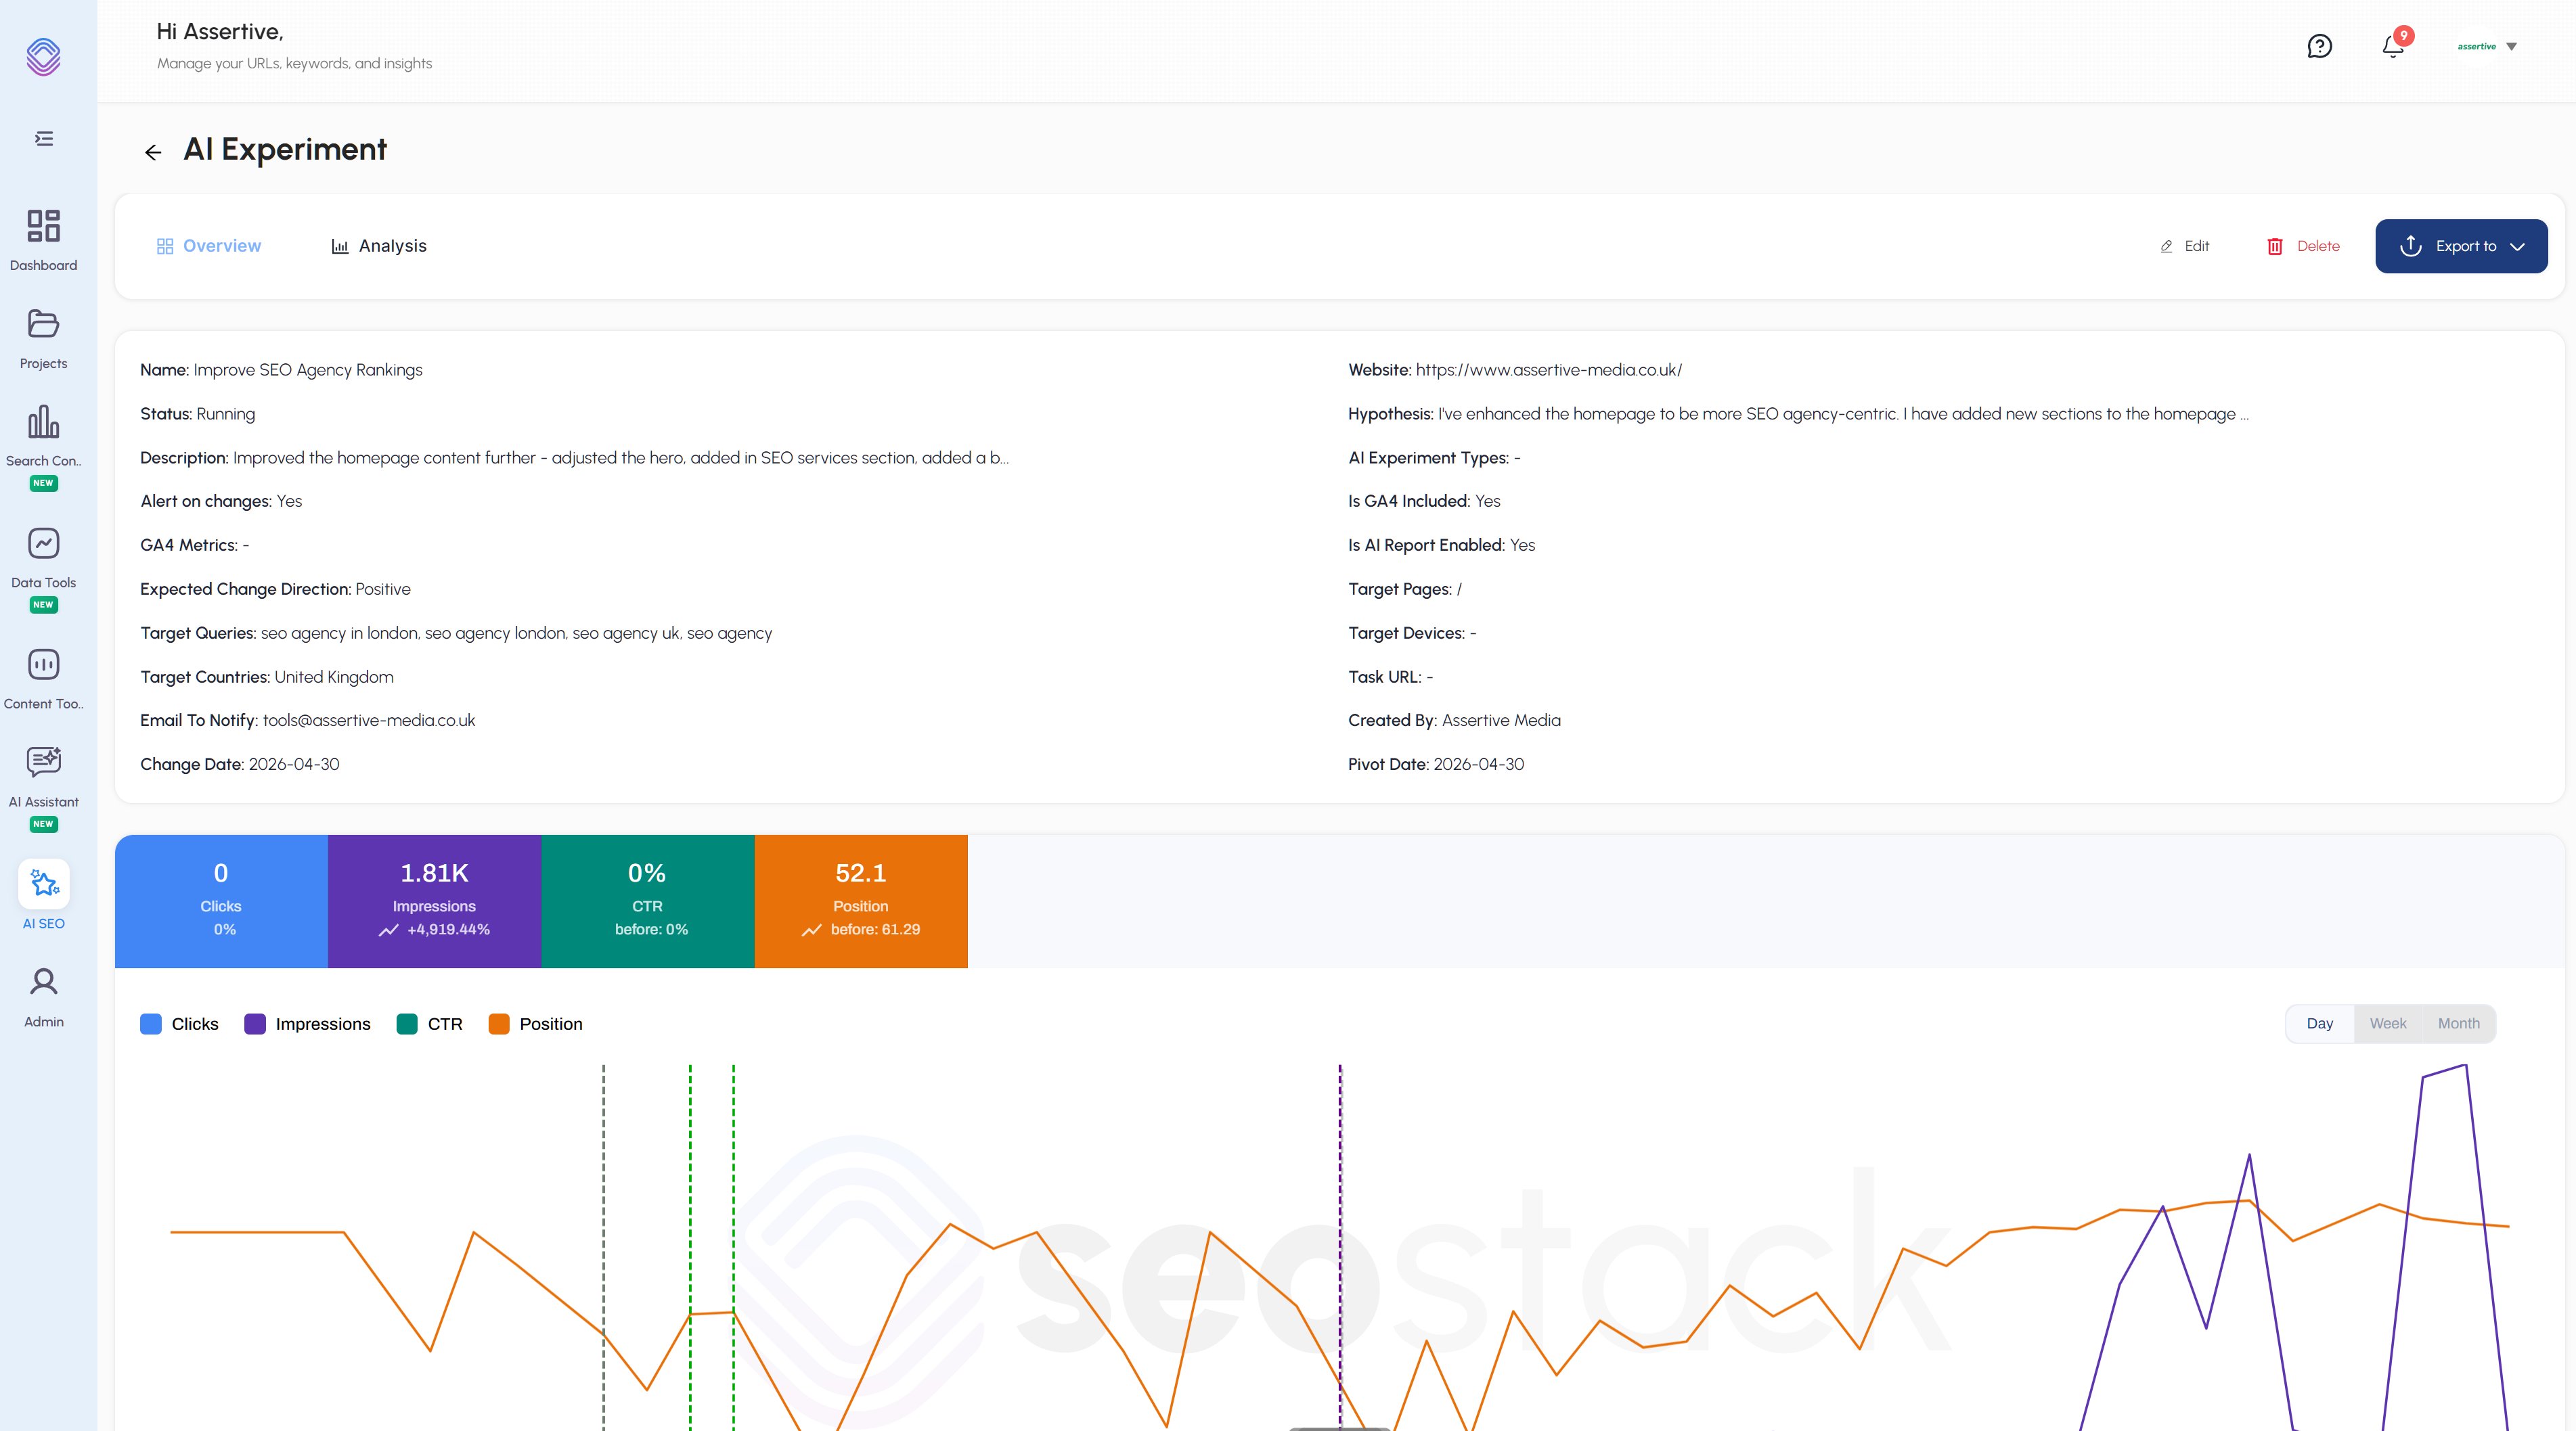Click the red Delete trash icon
The width and height of the screenshot is (2576, 1431).
2274,246
